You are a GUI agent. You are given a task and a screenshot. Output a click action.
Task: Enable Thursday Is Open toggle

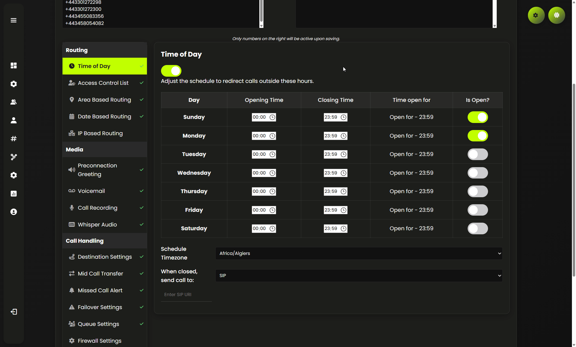[477, 192]
